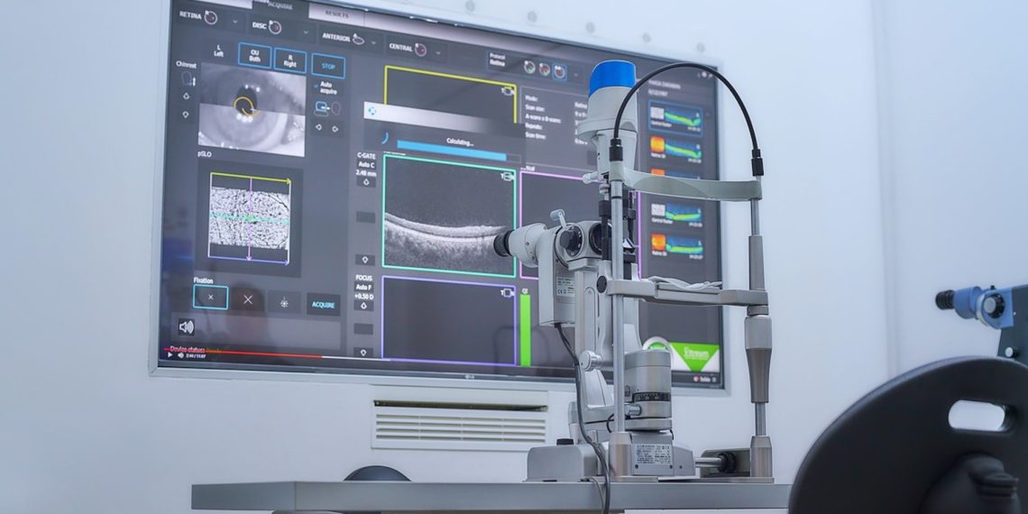This screenshot has width=1028, height=514.
Task: Click overlay icon in yellow scan panel
Action: point(508,91)
